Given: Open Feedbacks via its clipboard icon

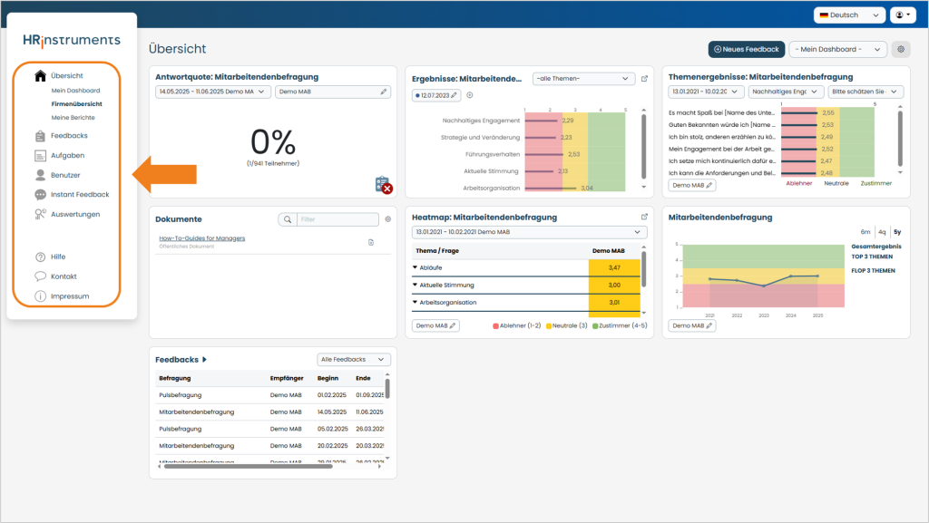Looking at the screenshot, I should pos(40,136).
